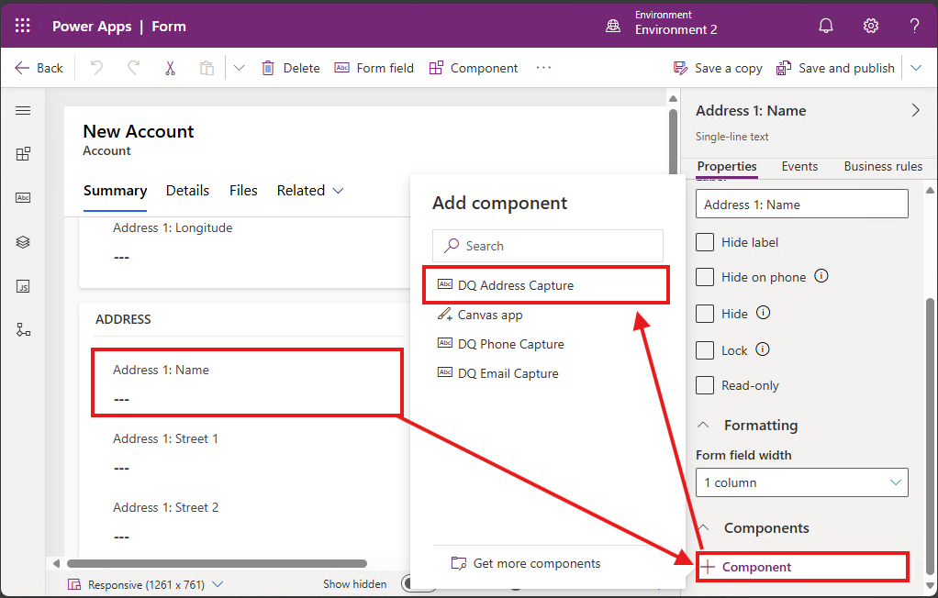Switch to the Summary tab
The image size is (938, 598).
coord(115,191)
